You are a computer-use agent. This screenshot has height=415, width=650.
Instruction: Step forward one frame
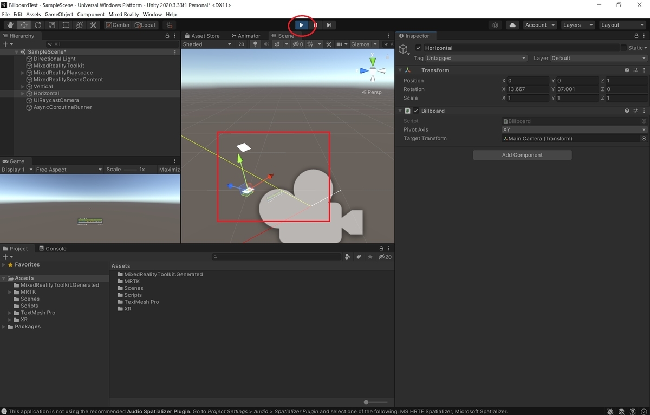pyautogui.click(x=329, y=25)
